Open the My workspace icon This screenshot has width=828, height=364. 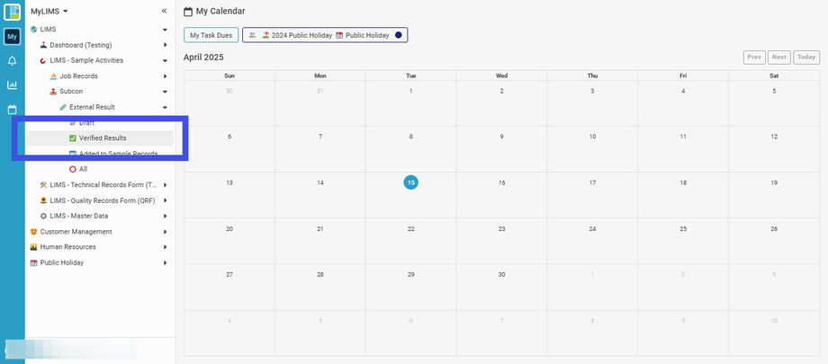[x=12, y=36]
